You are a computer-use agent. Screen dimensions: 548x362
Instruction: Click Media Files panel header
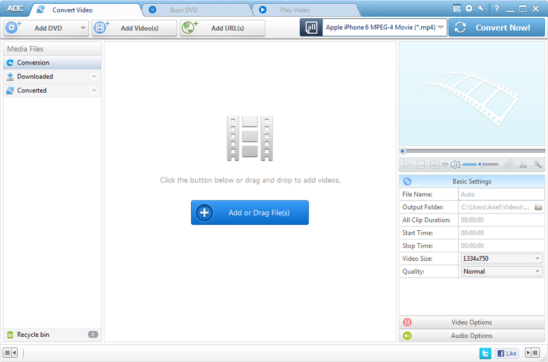click(x=52, y=49)
